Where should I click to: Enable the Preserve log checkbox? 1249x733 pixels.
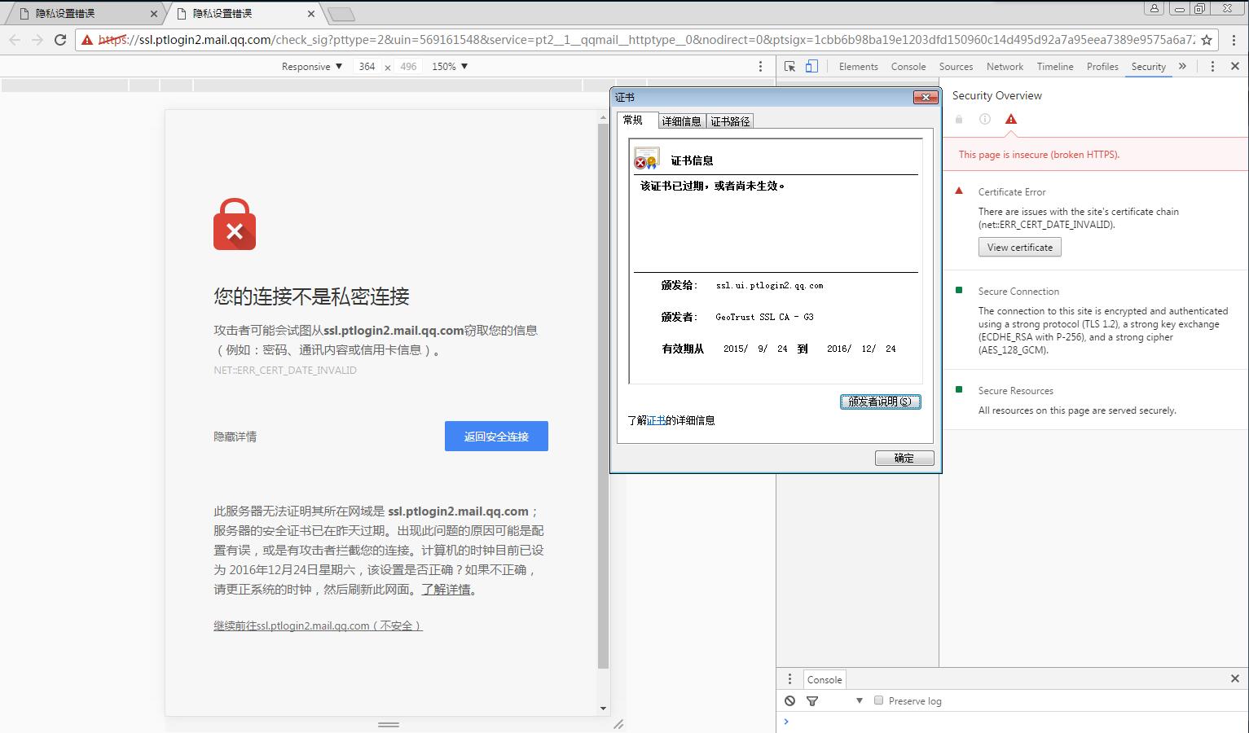[878, 700]
